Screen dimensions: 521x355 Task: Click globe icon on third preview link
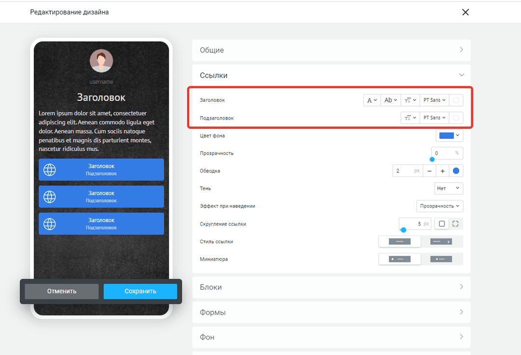point(50,224)
